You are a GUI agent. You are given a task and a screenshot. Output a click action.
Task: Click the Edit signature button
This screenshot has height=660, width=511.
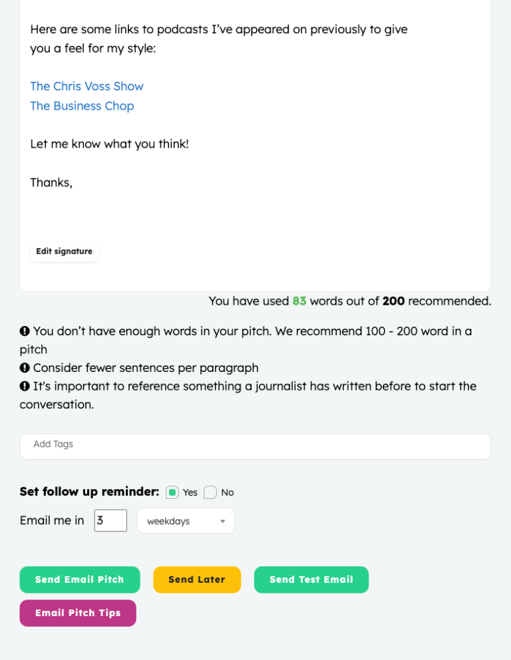64,251
